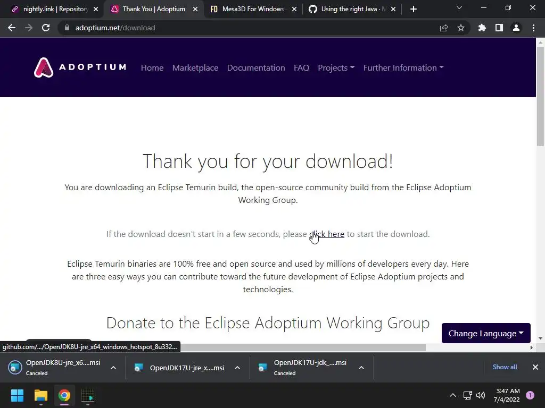Click the 'Thank you for your download!' heading
Image resolution: width=545 pixels, height=408 pixels.
click(x=268, y=161)
